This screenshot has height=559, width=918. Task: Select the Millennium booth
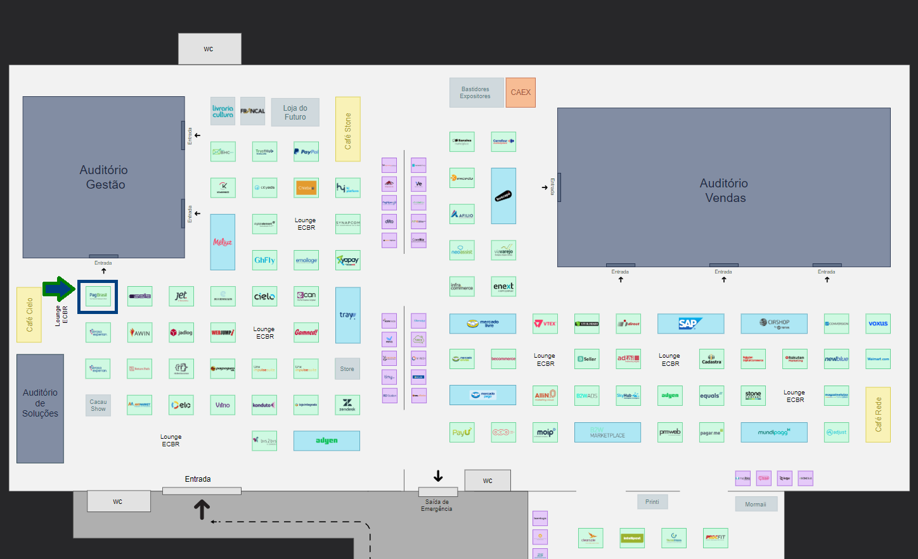(x=223, y=296)
